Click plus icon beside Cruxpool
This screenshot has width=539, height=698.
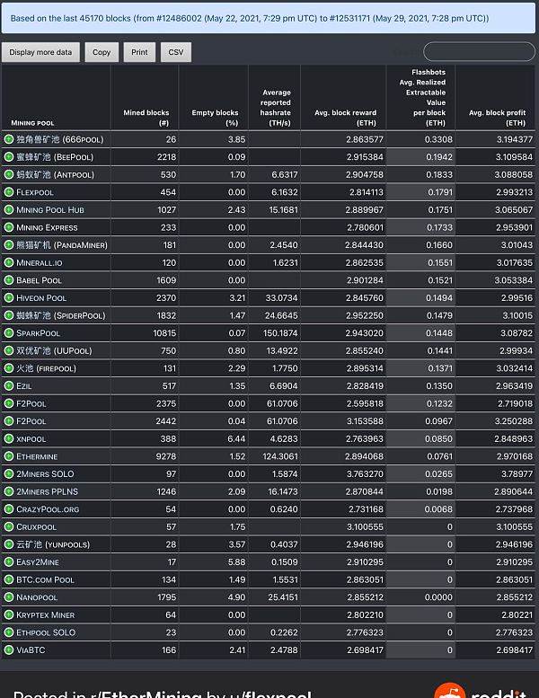pos(9,526)
